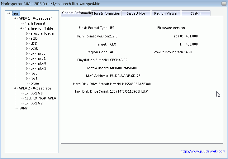Switch to the More Information tab
The width and height of the screenshot is (228, 159).
106,13
